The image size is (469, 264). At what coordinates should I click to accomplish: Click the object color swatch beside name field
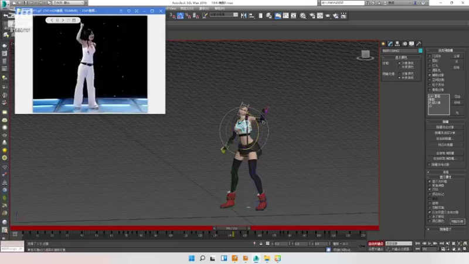click(x=420, y=50)
